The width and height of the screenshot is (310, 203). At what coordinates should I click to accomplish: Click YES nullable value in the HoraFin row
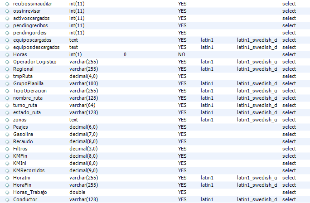182,185
